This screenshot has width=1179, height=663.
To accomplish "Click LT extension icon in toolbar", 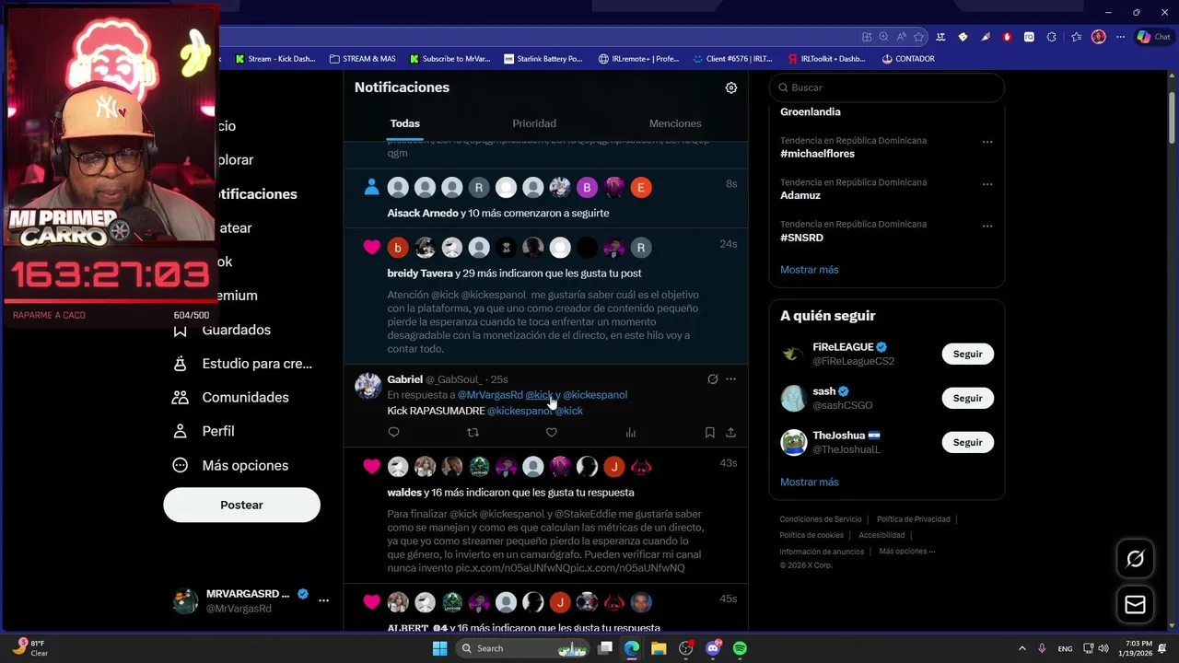I will [940, 37].
